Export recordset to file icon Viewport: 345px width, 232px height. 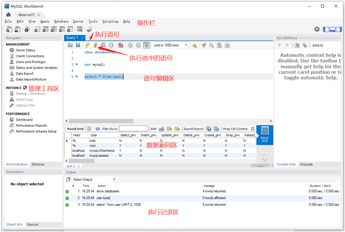[208, 128]
